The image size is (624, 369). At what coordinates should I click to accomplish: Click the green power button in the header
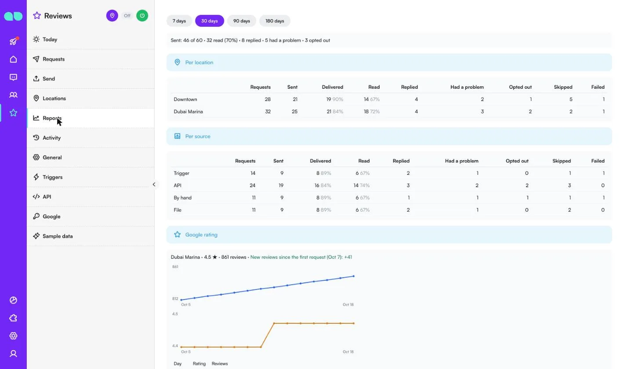[142, 16]
